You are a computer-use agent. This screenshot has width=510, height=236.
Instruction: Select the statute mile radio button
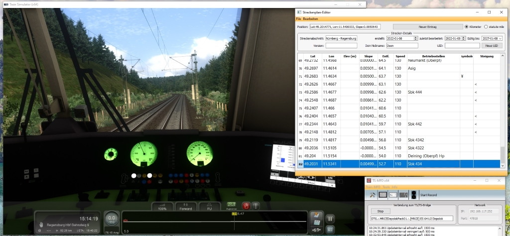pyautogui.click(x=486, y=27)
